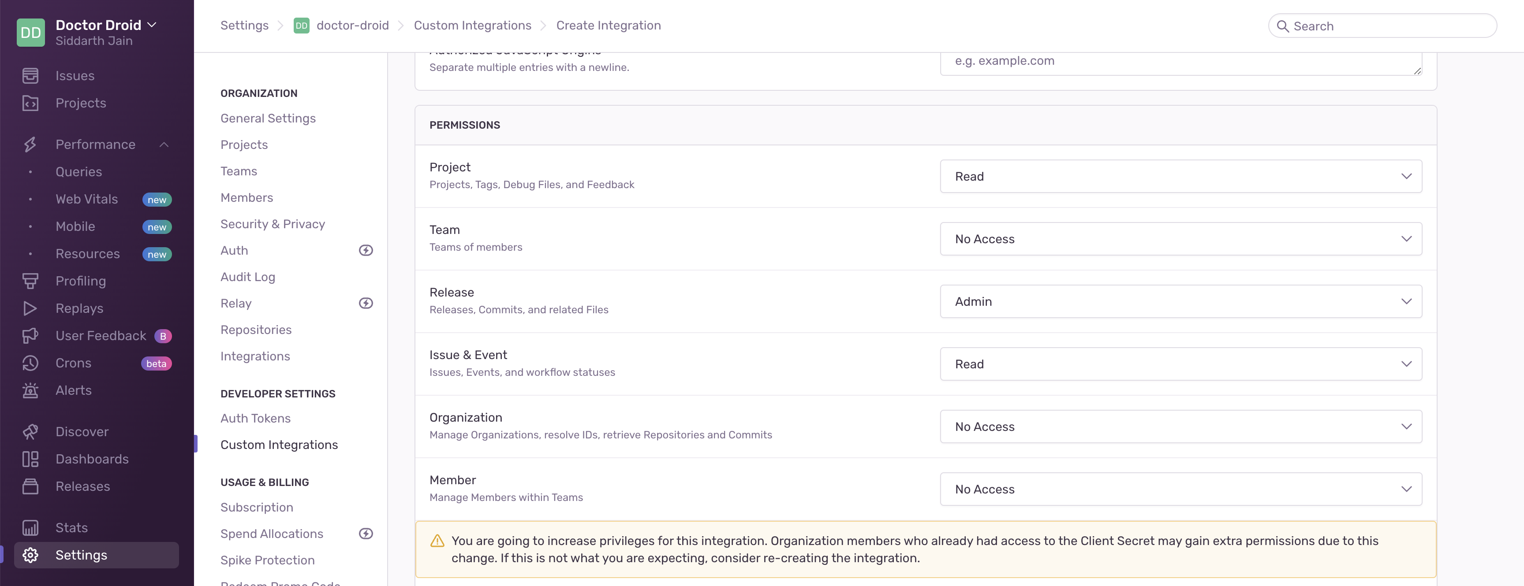Open Projects in the Organization settings nav
The width and height of the screenshot is (1524, 586).
(244, 145)
